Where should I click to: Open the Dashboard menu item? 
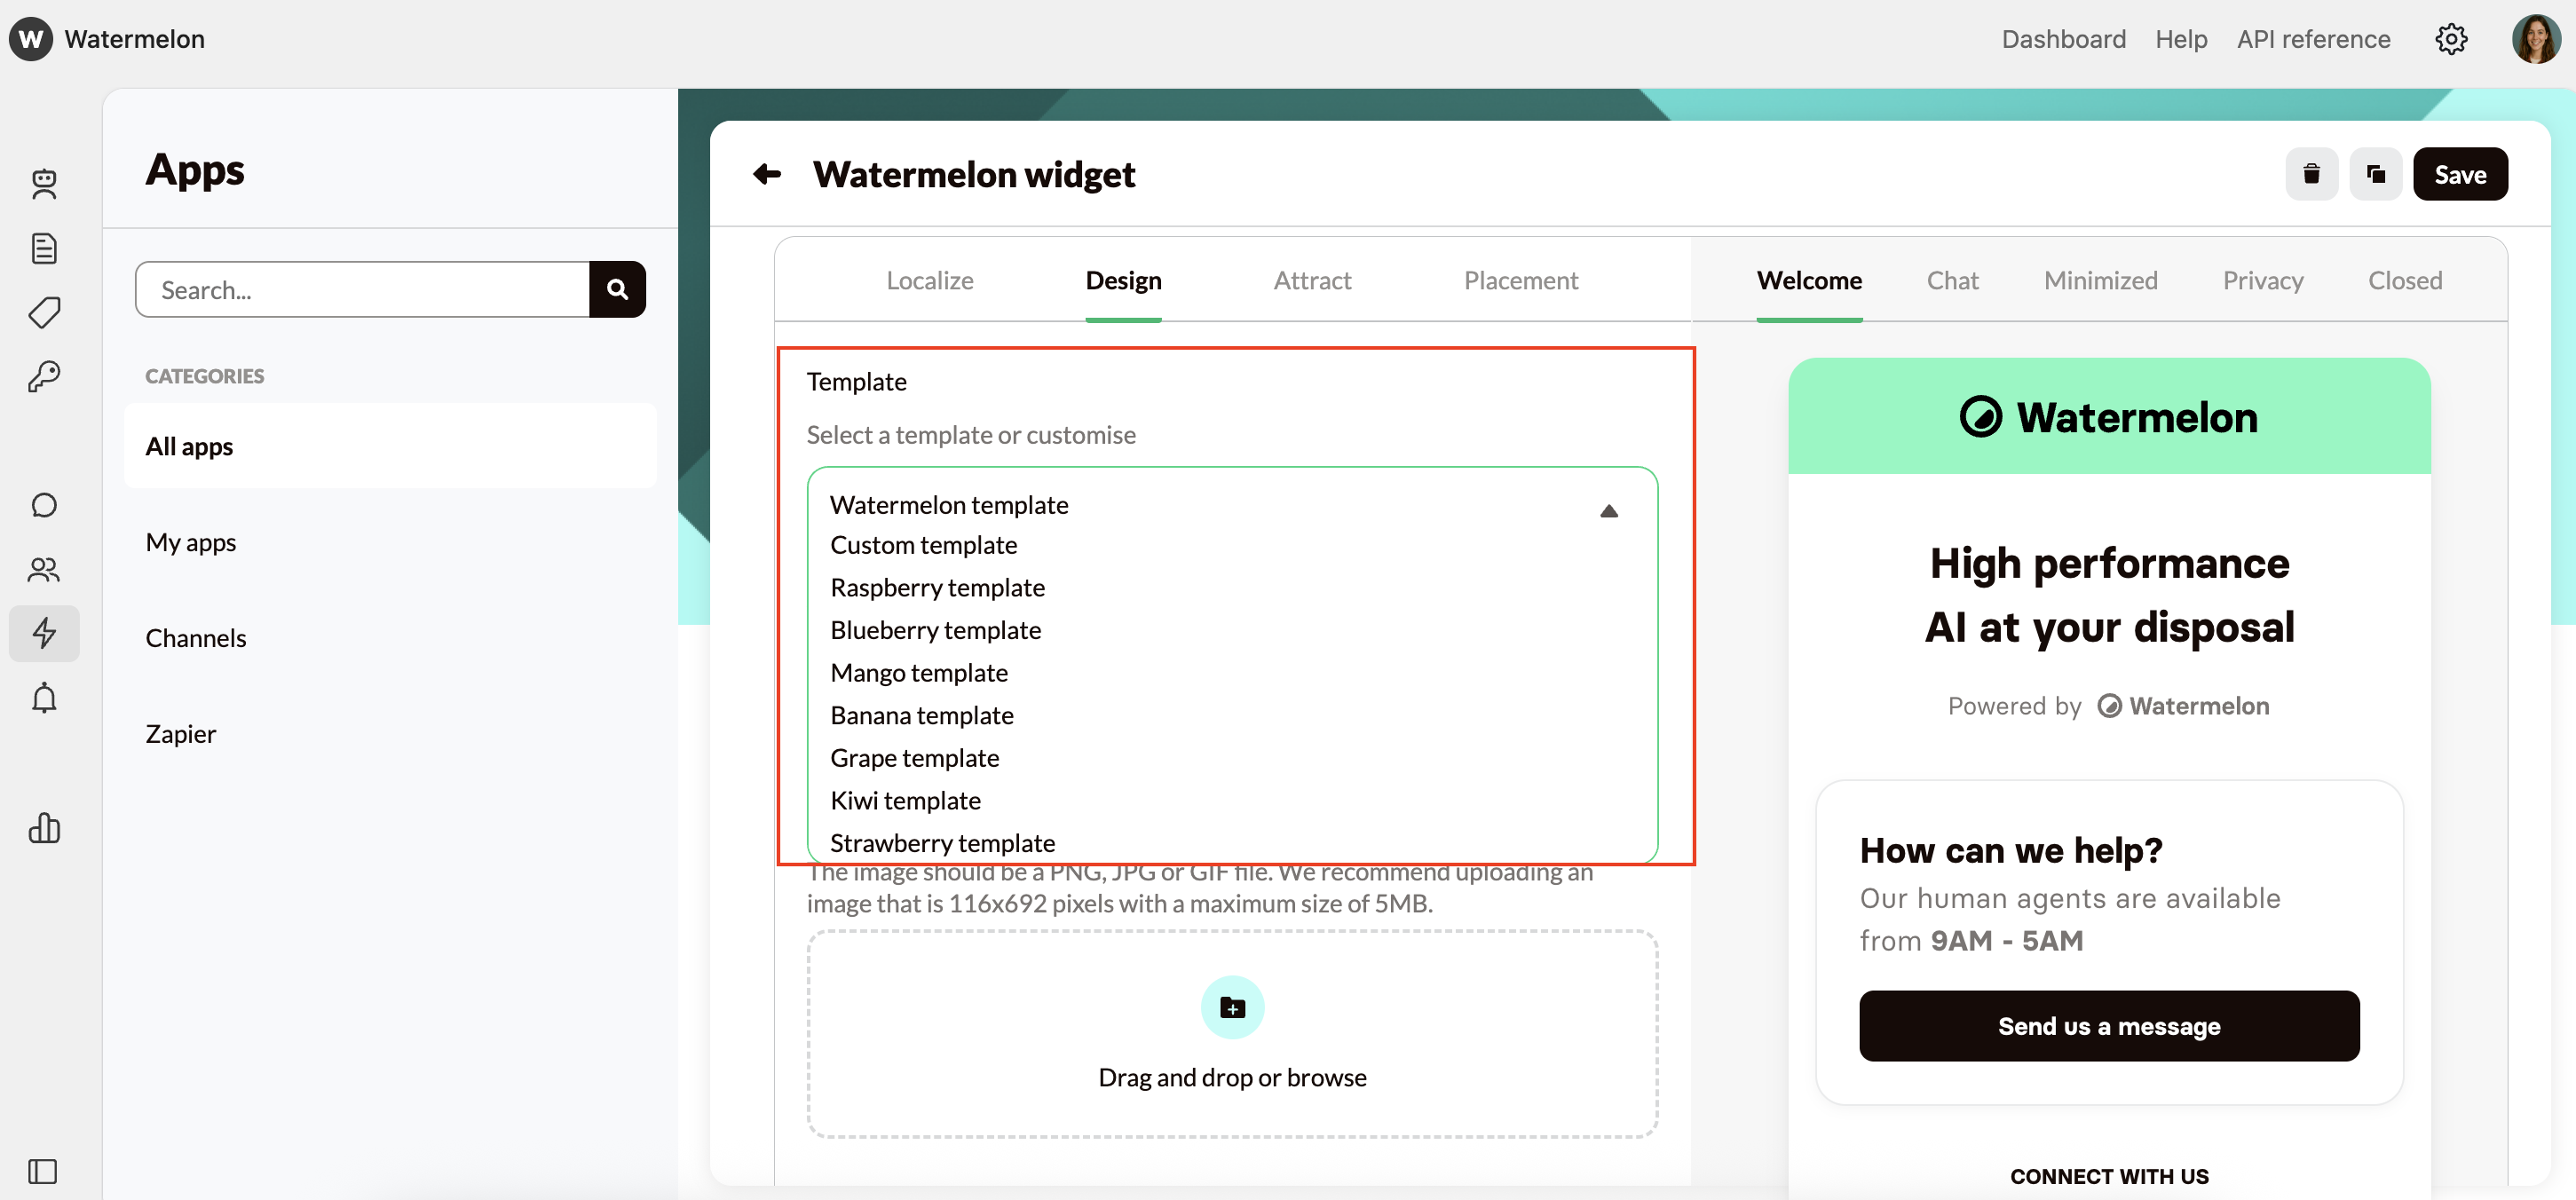(x=2064, y=39)
